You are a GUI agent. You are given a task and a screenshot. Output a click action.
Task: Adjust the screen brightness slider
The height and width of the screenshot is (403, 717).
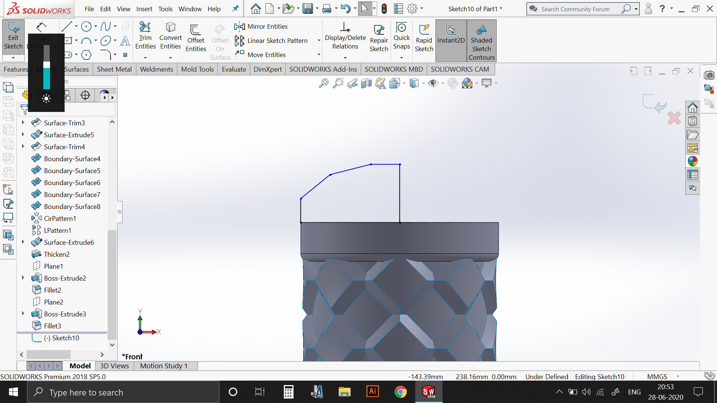[47, 67]
